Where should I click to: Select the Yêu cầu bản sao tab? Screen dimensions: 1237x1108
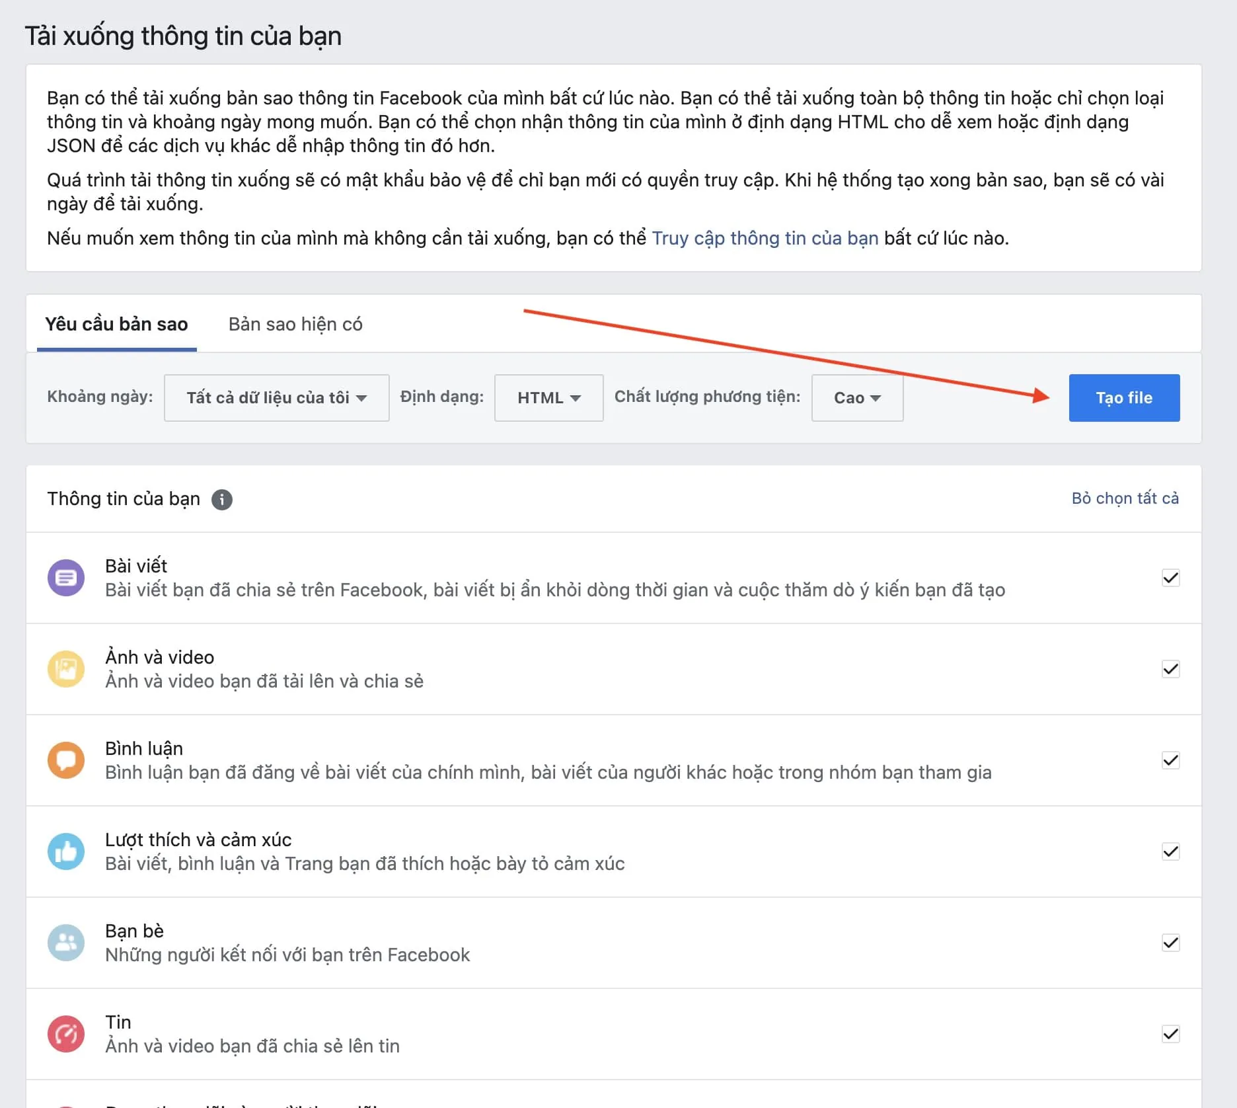point(116,324)
